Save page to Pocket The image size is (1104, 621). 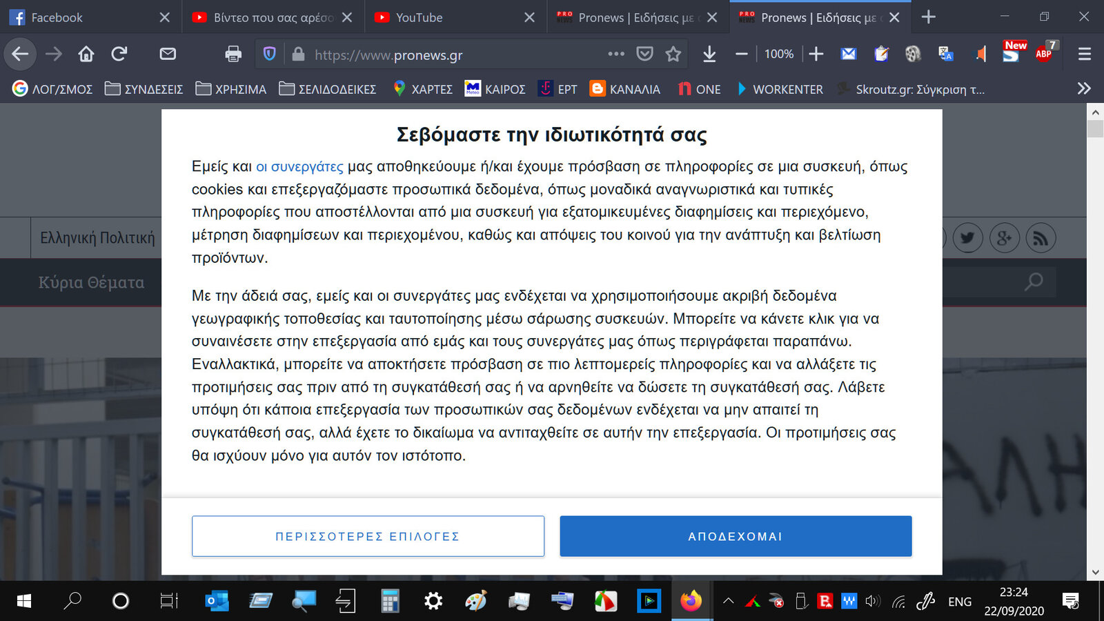coord(644,54)
